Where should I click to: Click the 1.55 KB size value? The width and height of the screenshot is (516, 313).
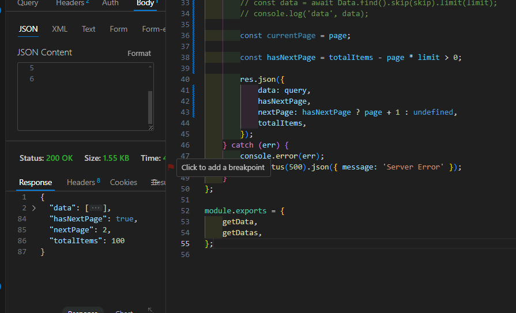click(x=116, y=158)
